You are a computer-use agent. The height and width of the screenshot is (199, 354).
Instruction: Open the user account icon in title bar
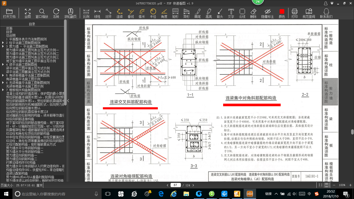tap(326, 3)
